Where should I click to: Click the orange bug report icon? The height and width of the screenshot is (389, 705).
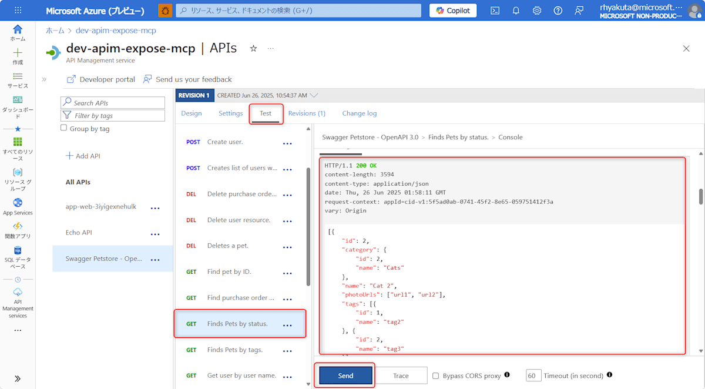(x=165, y=11)
